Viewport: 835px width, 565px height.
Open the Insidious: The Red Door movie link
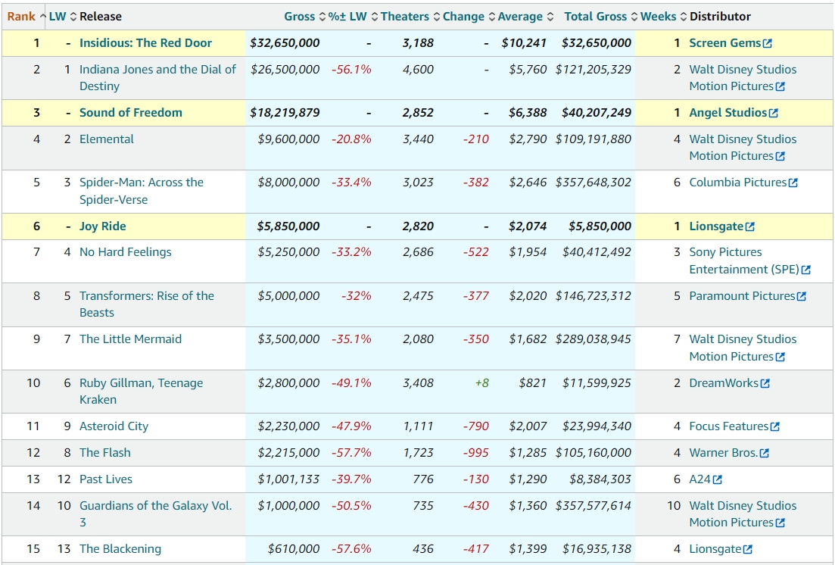click(145, 43)
